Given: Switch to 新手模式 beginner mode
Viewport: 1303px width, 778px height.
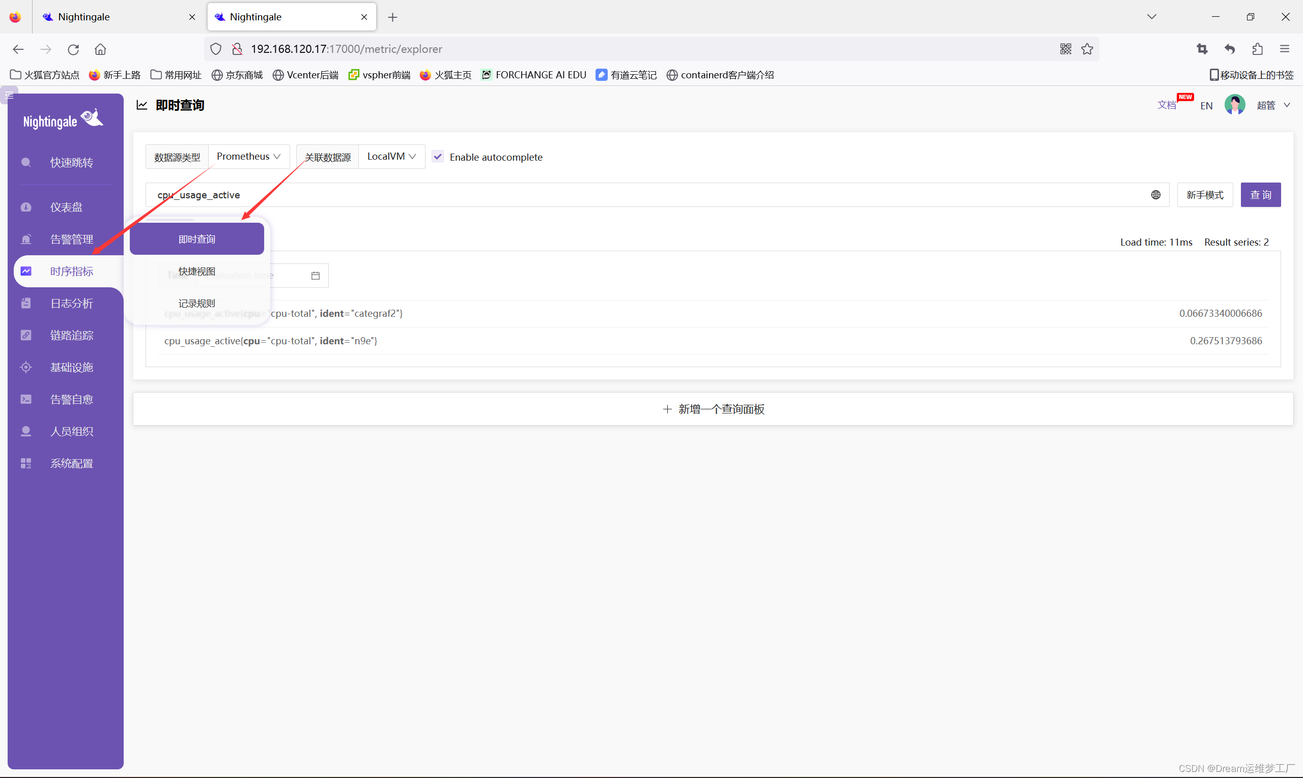Looking at the screenshot, I should (x=1204, y=195).
